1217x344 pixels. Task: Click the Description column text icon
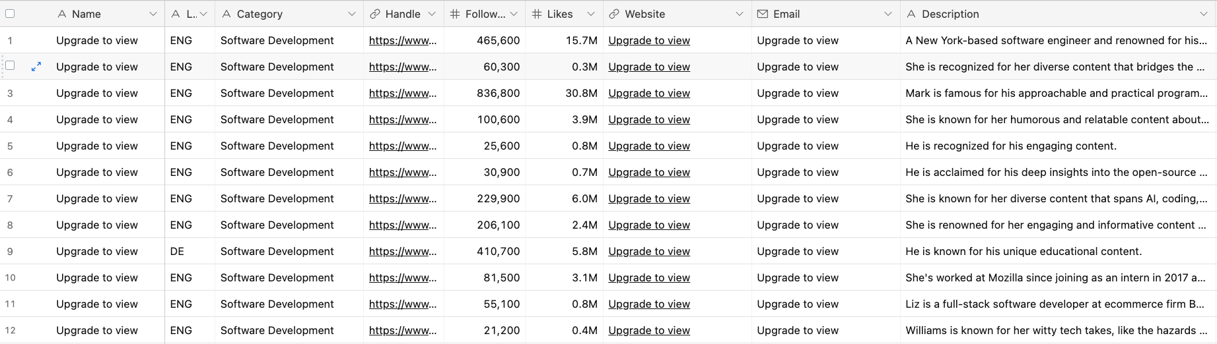click(911, 14)
